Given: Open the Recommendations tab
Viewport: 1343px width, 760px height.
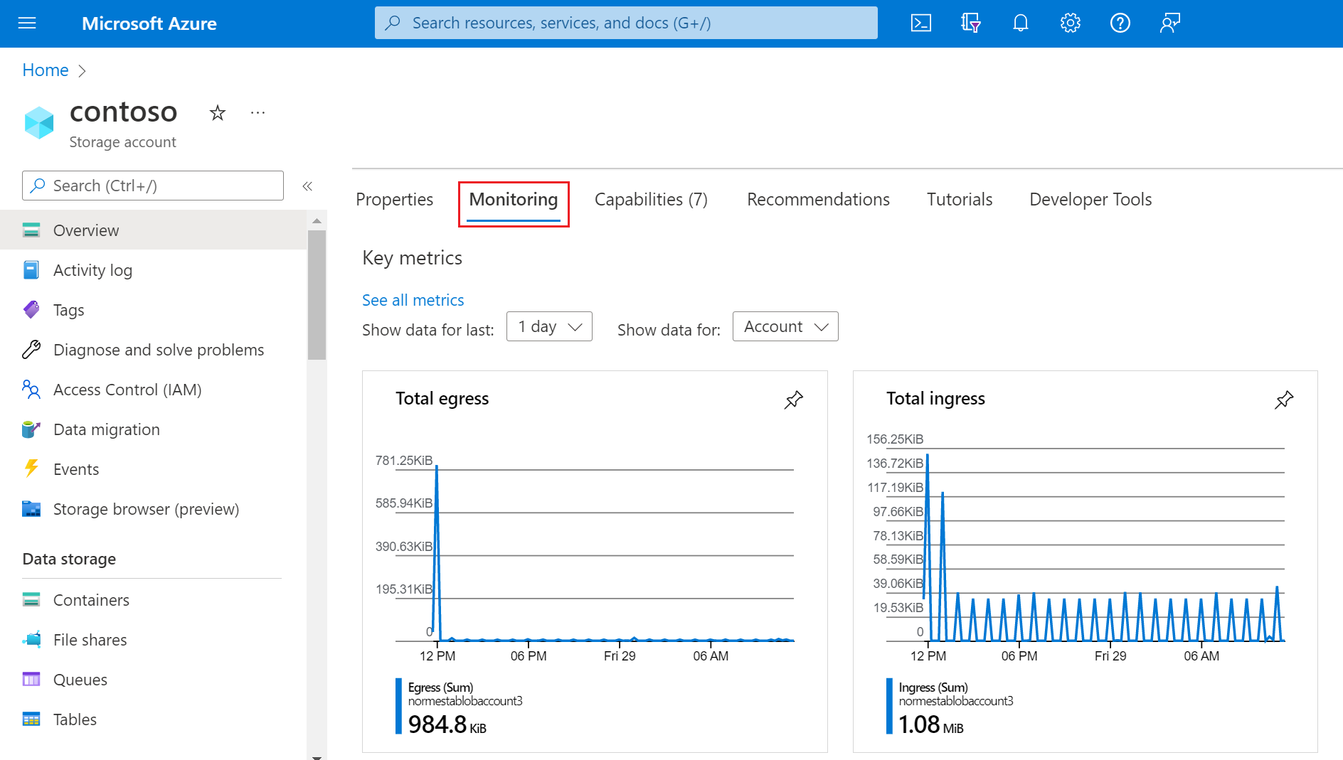Looking at the screenshot, I should (x=818, y=200).
